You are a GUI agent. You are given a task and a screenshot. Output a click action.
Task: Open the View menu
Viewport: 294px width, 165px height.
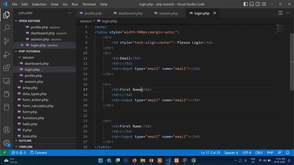[54, 4]
